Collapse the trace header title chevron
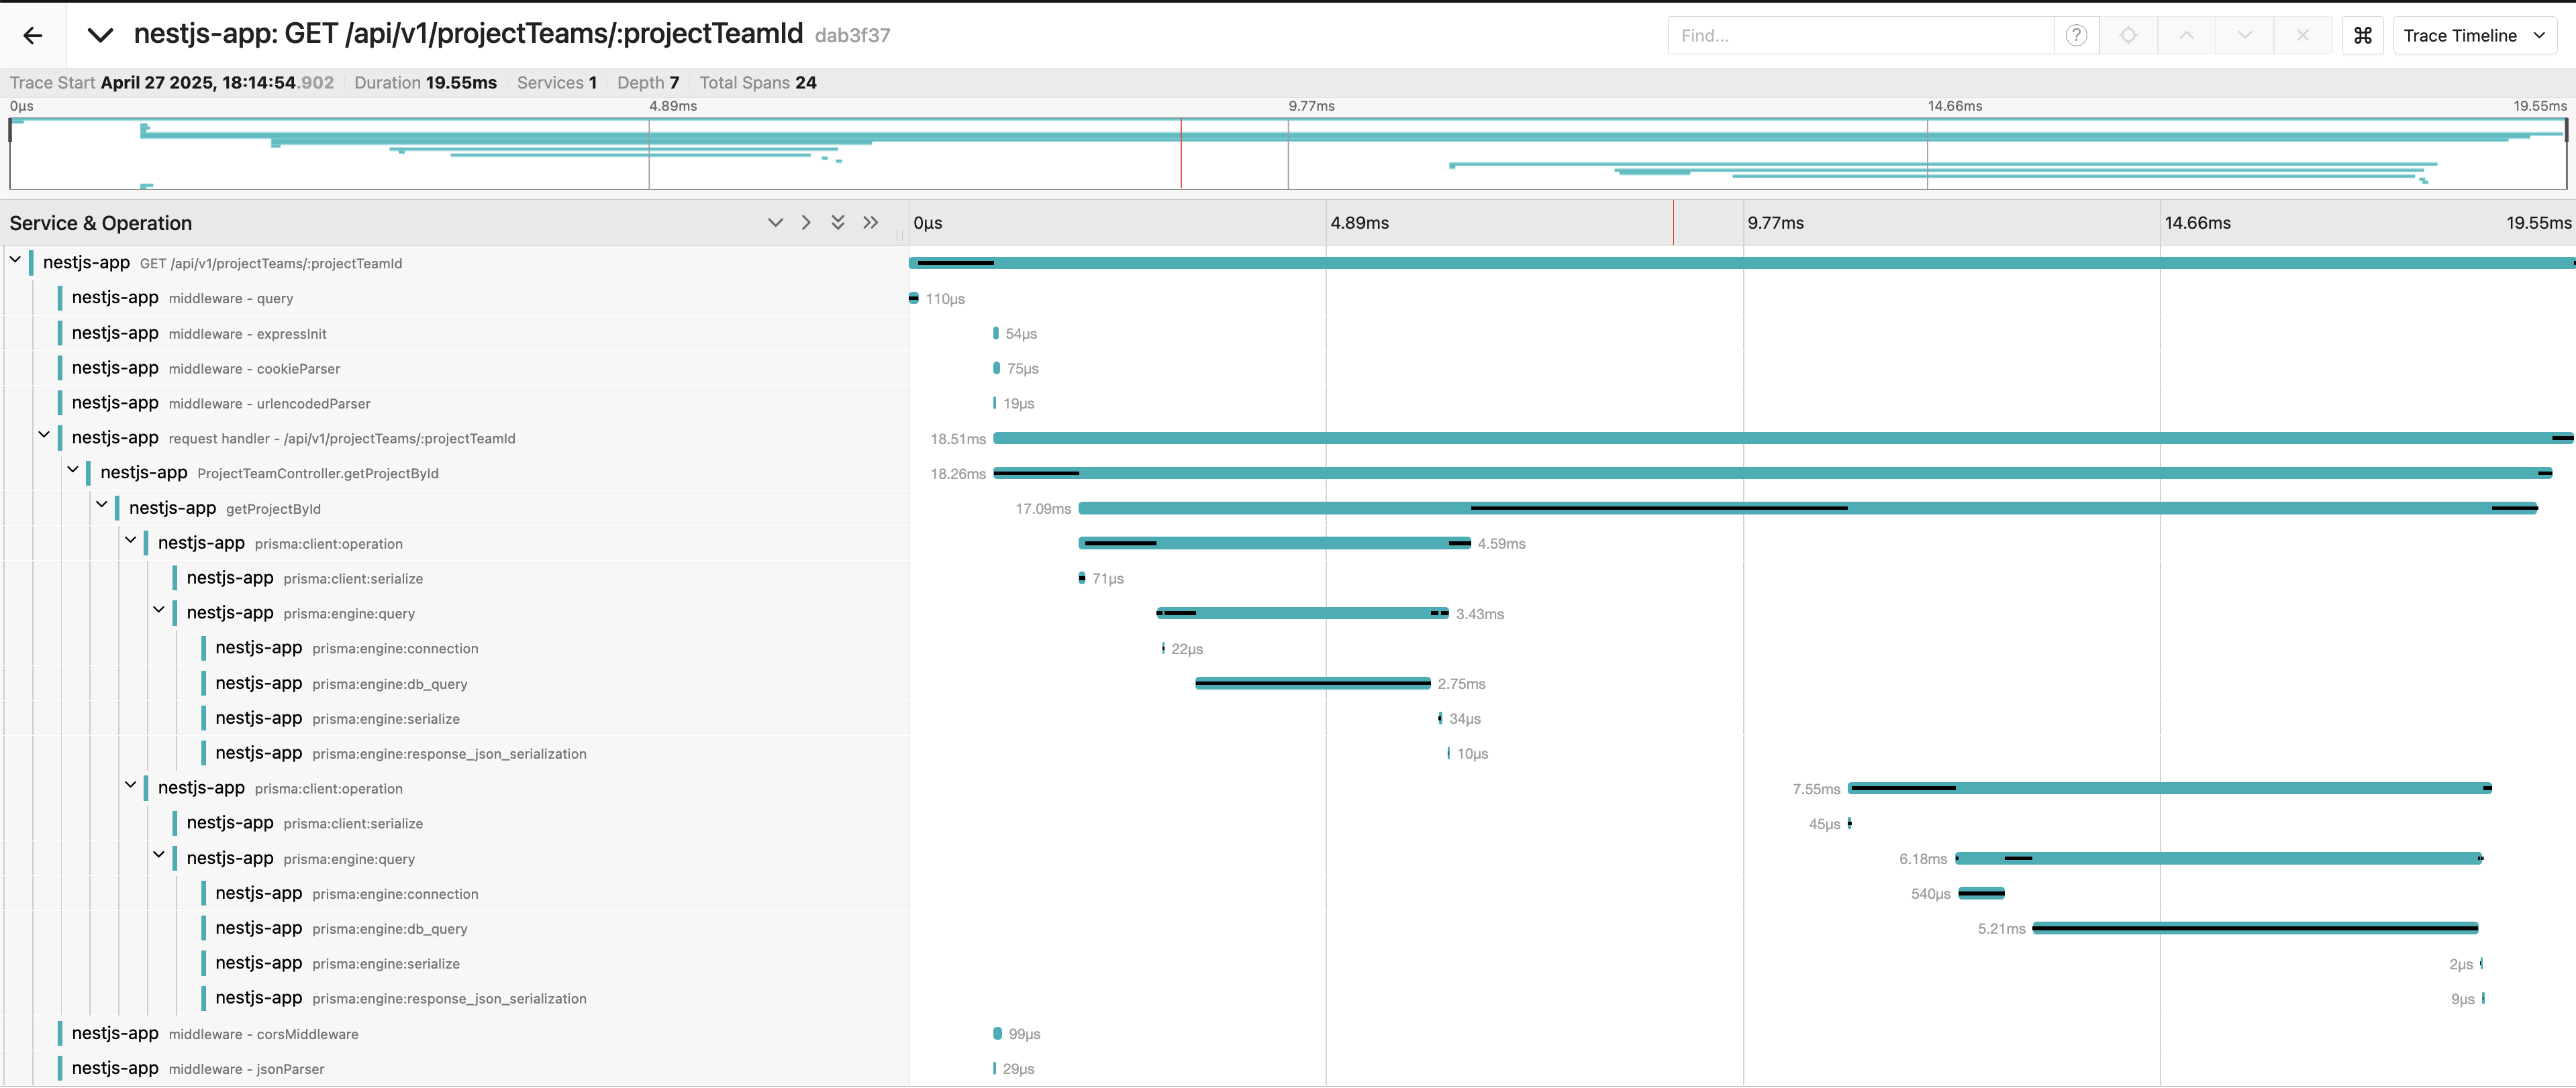 [100, 36]
